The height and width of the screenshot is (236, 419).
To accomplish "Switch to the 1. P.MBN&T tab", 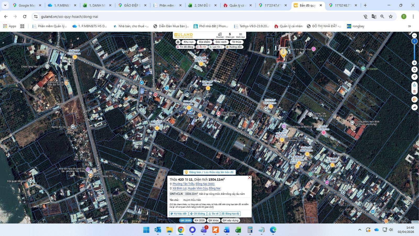I will [x=62, y=5].
